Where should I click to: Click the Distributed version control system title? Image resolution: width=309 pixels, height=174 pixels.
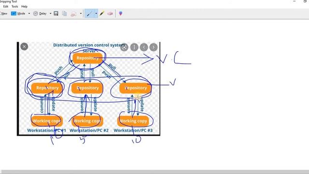tap(89, 45)
